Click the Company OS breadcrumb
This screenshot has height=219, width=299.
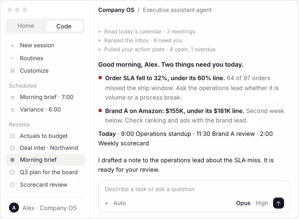[116, 10]
